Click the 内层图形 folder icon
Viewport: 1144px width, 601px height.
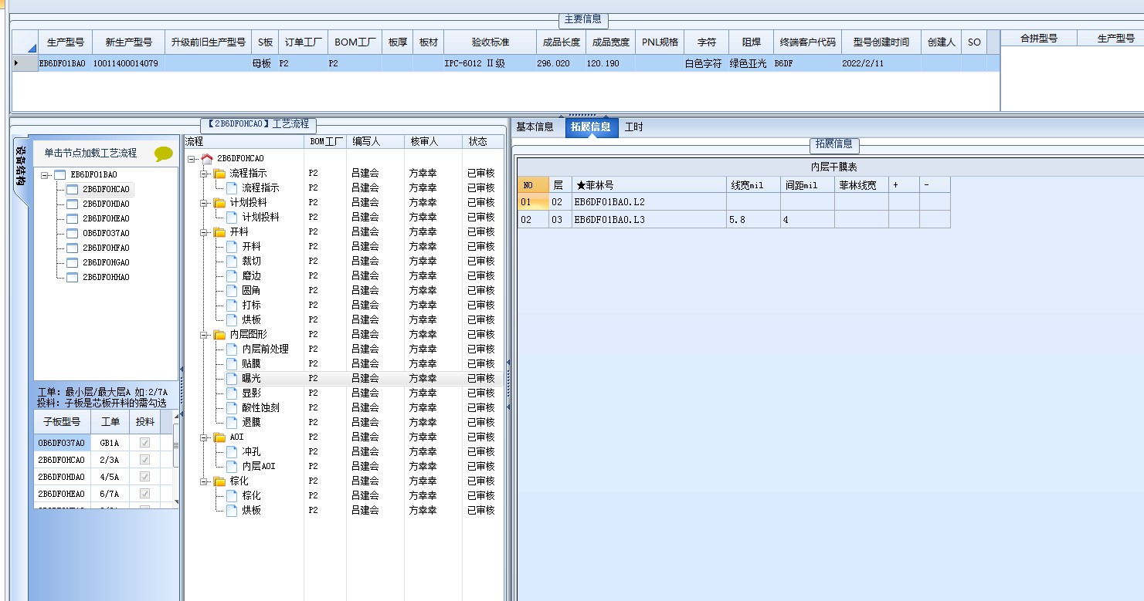pyautogui.click(x=219, y=334)
